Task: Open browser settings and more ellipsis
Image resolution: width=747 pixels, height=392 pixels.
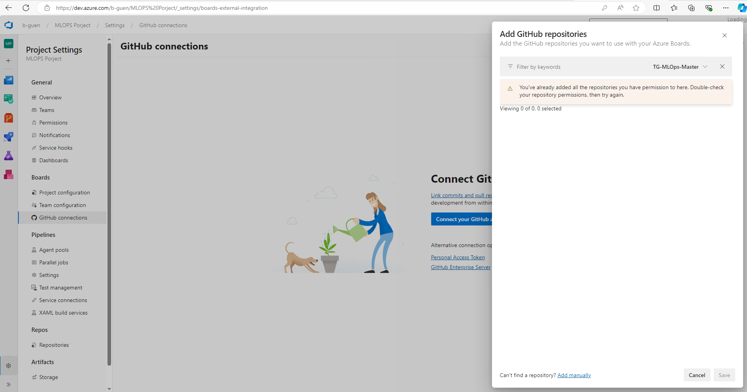Action: [726, 8]
